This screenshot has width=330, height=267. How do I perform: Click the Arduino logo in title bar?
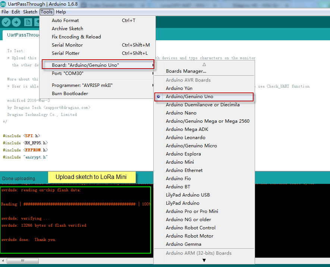pos(3,4)
